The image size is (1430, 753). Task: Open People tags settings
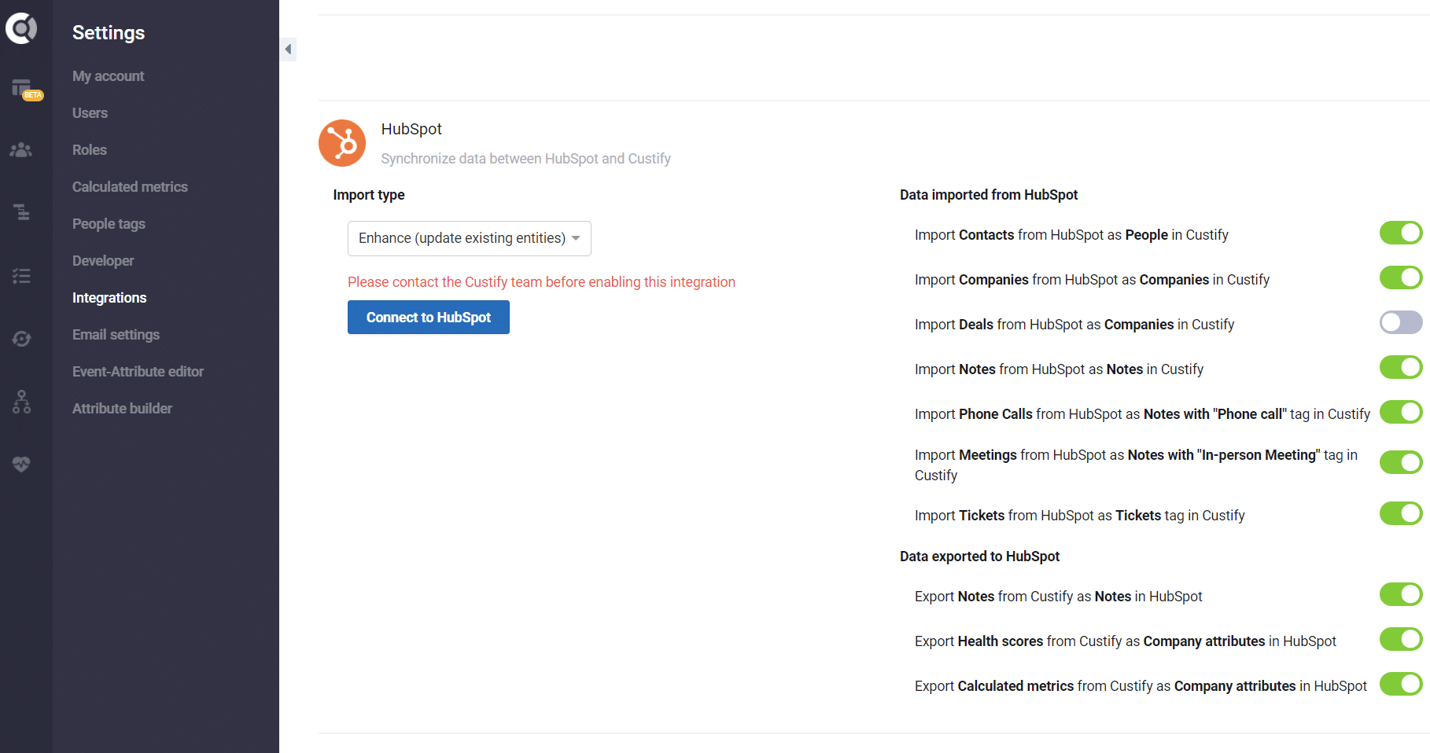coord(109,224)
